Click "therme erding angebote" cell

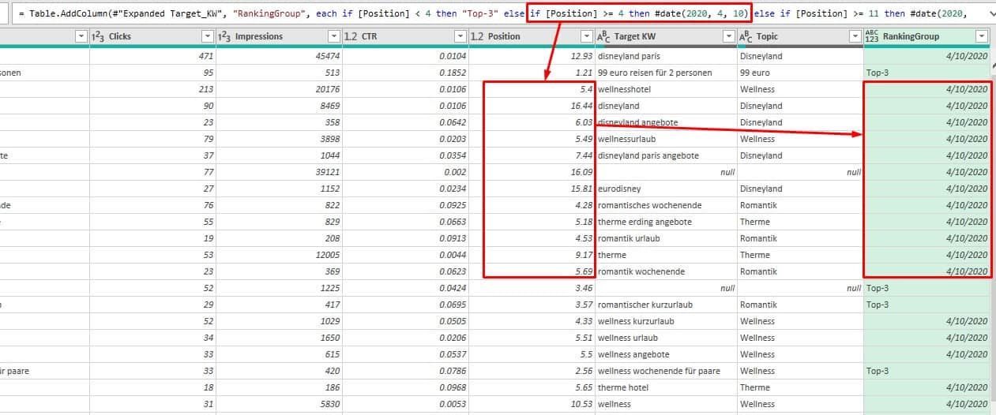[666, 222]
